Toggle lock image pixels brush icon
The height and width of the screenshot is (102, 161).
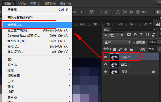(x=120, y=49)
